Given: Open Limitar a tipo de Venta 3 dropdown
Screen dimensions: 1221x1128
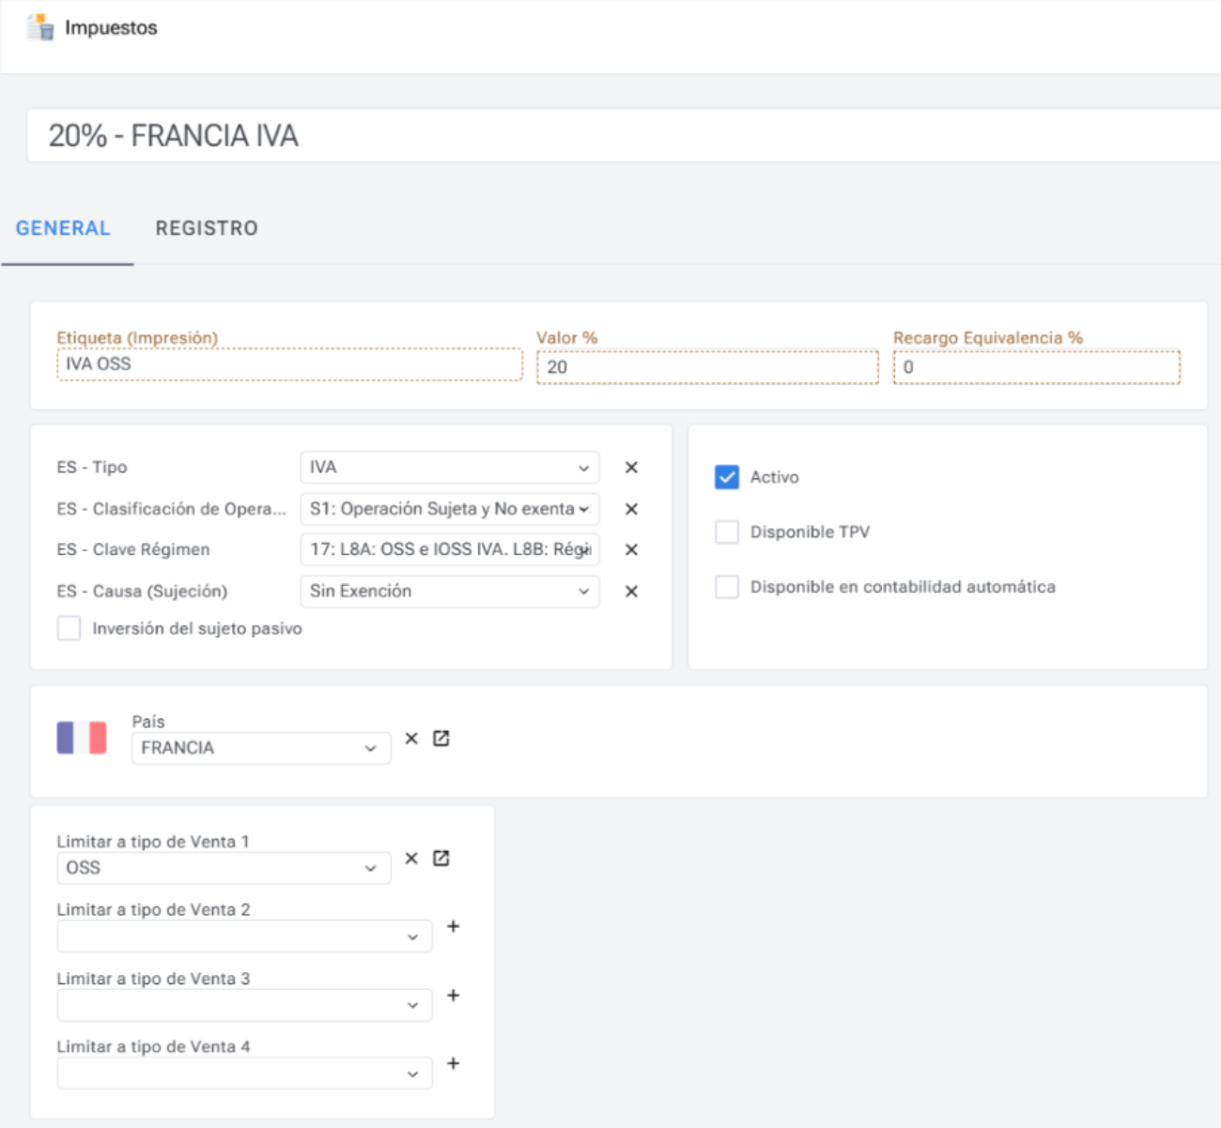Looking at the screenshot, I should click(244, 1005).
